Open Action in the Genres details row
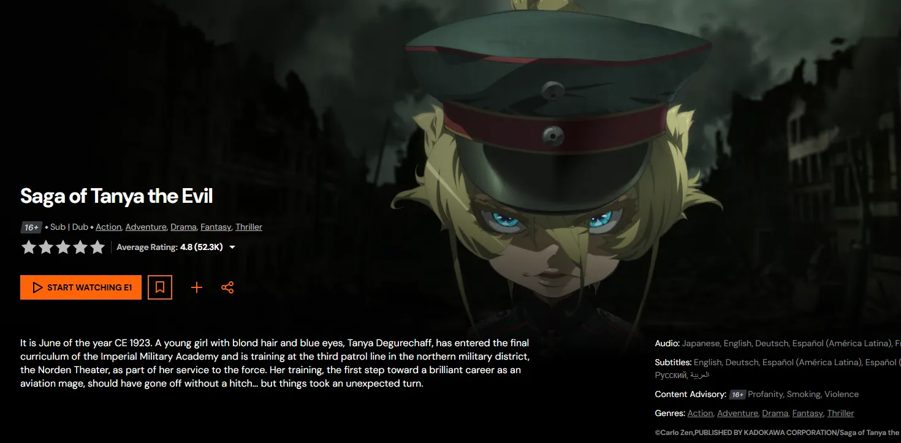This screenshot has height=443, width=901. pos(700,413)
